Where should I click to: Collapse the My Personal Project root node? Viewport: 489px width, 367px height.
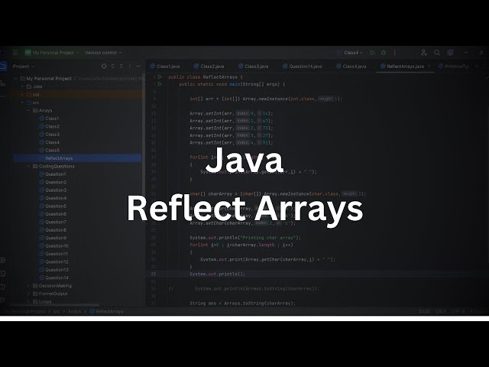click(x=16, y=78)
